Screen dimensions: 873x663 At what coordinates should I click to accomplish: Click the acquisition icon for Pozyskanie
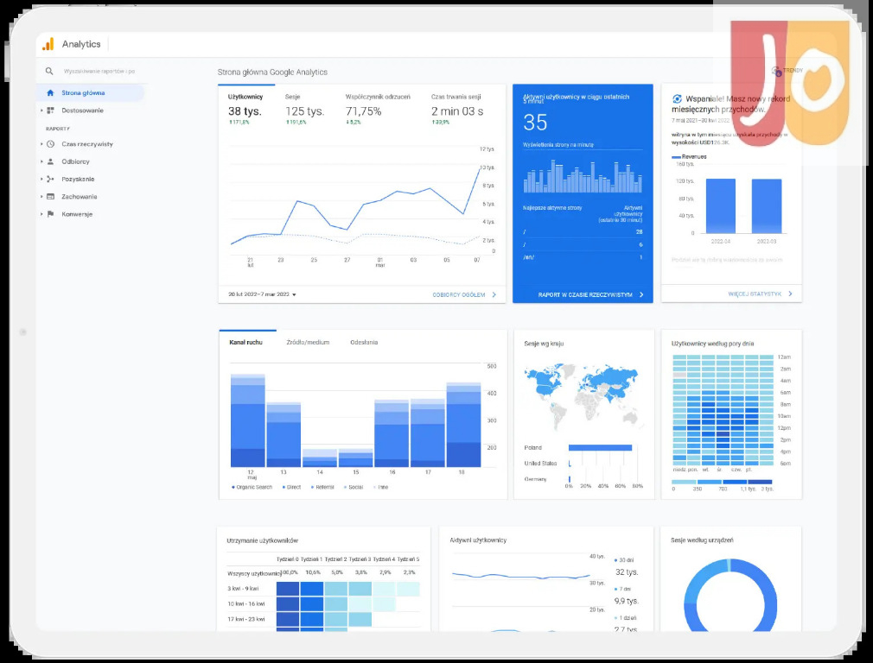pos(51,179)
